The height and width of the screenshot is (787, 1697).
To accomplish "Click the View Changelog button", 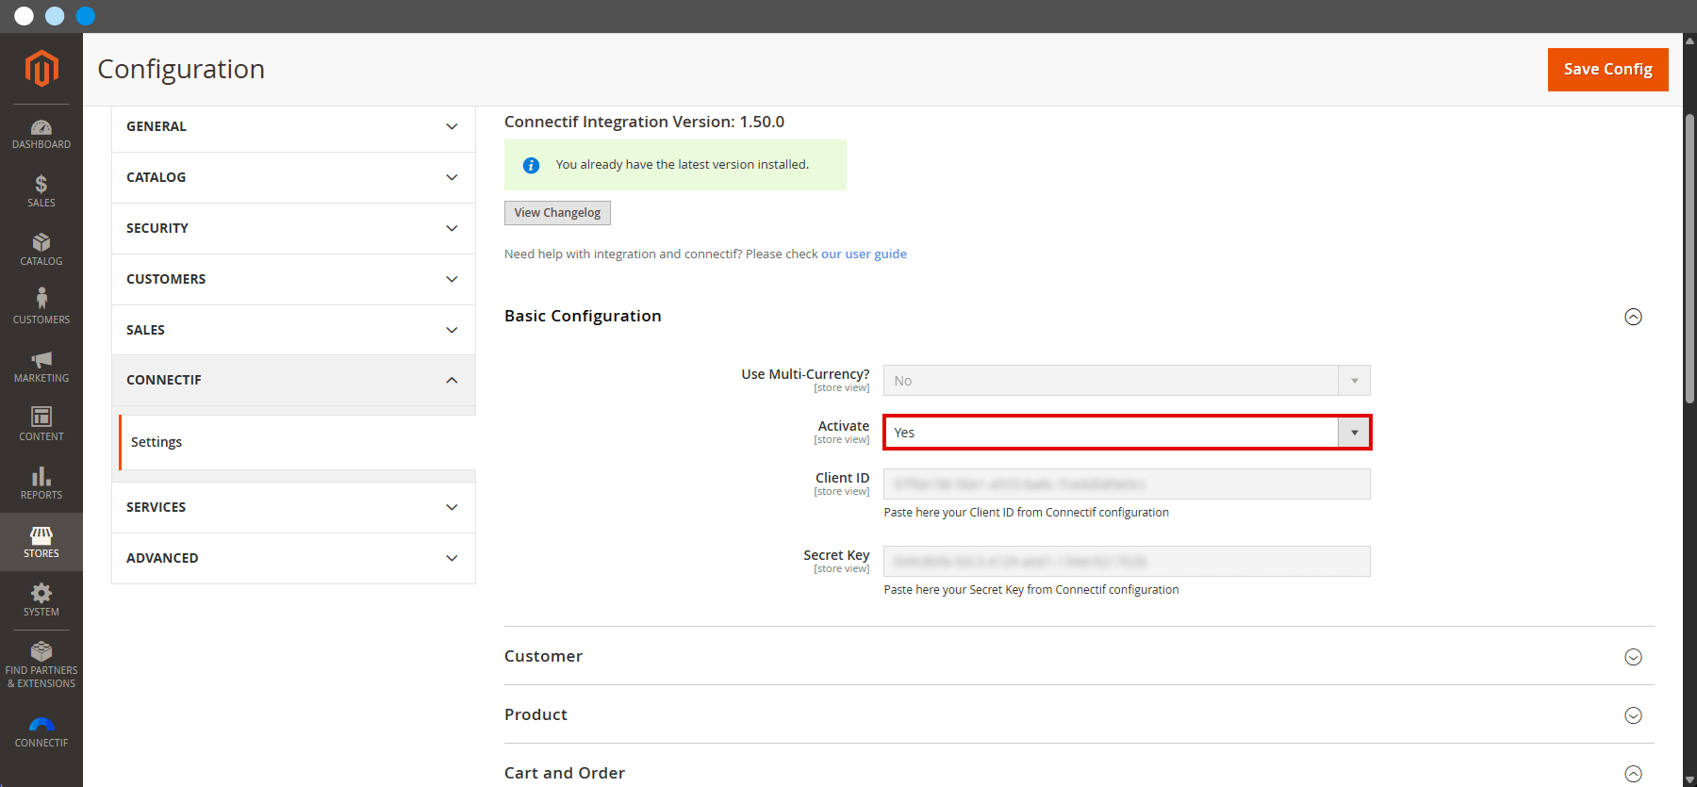I will point(557,213).
